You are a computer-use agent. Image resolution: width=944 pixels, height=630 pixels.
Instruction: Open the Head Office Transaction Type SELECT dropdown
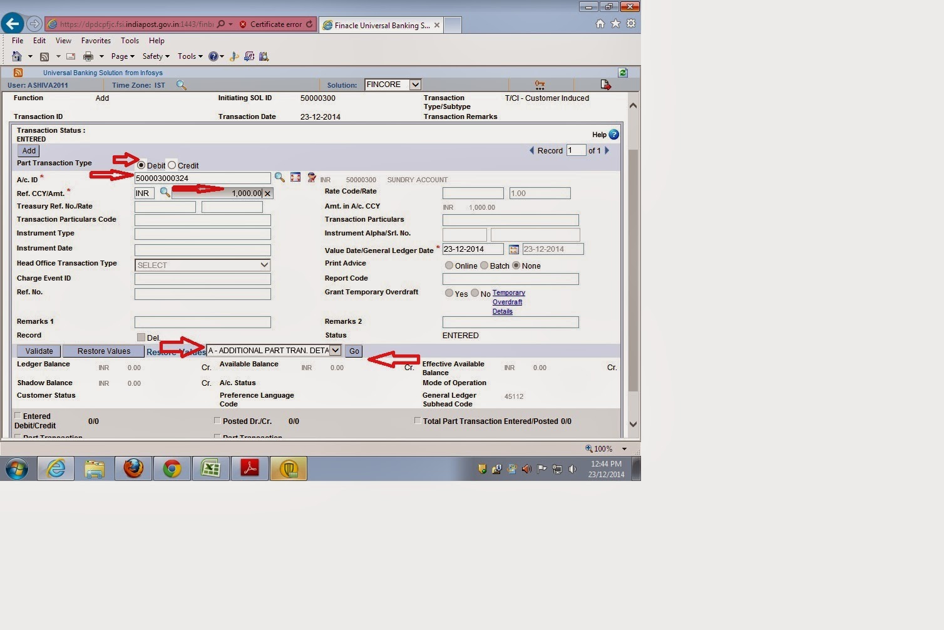[202, 264]
